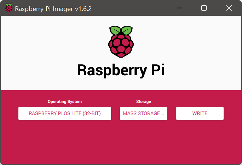Start writing with the WRITE button
This screenshot has height=165, width=242.
click(x=200, y=113)
